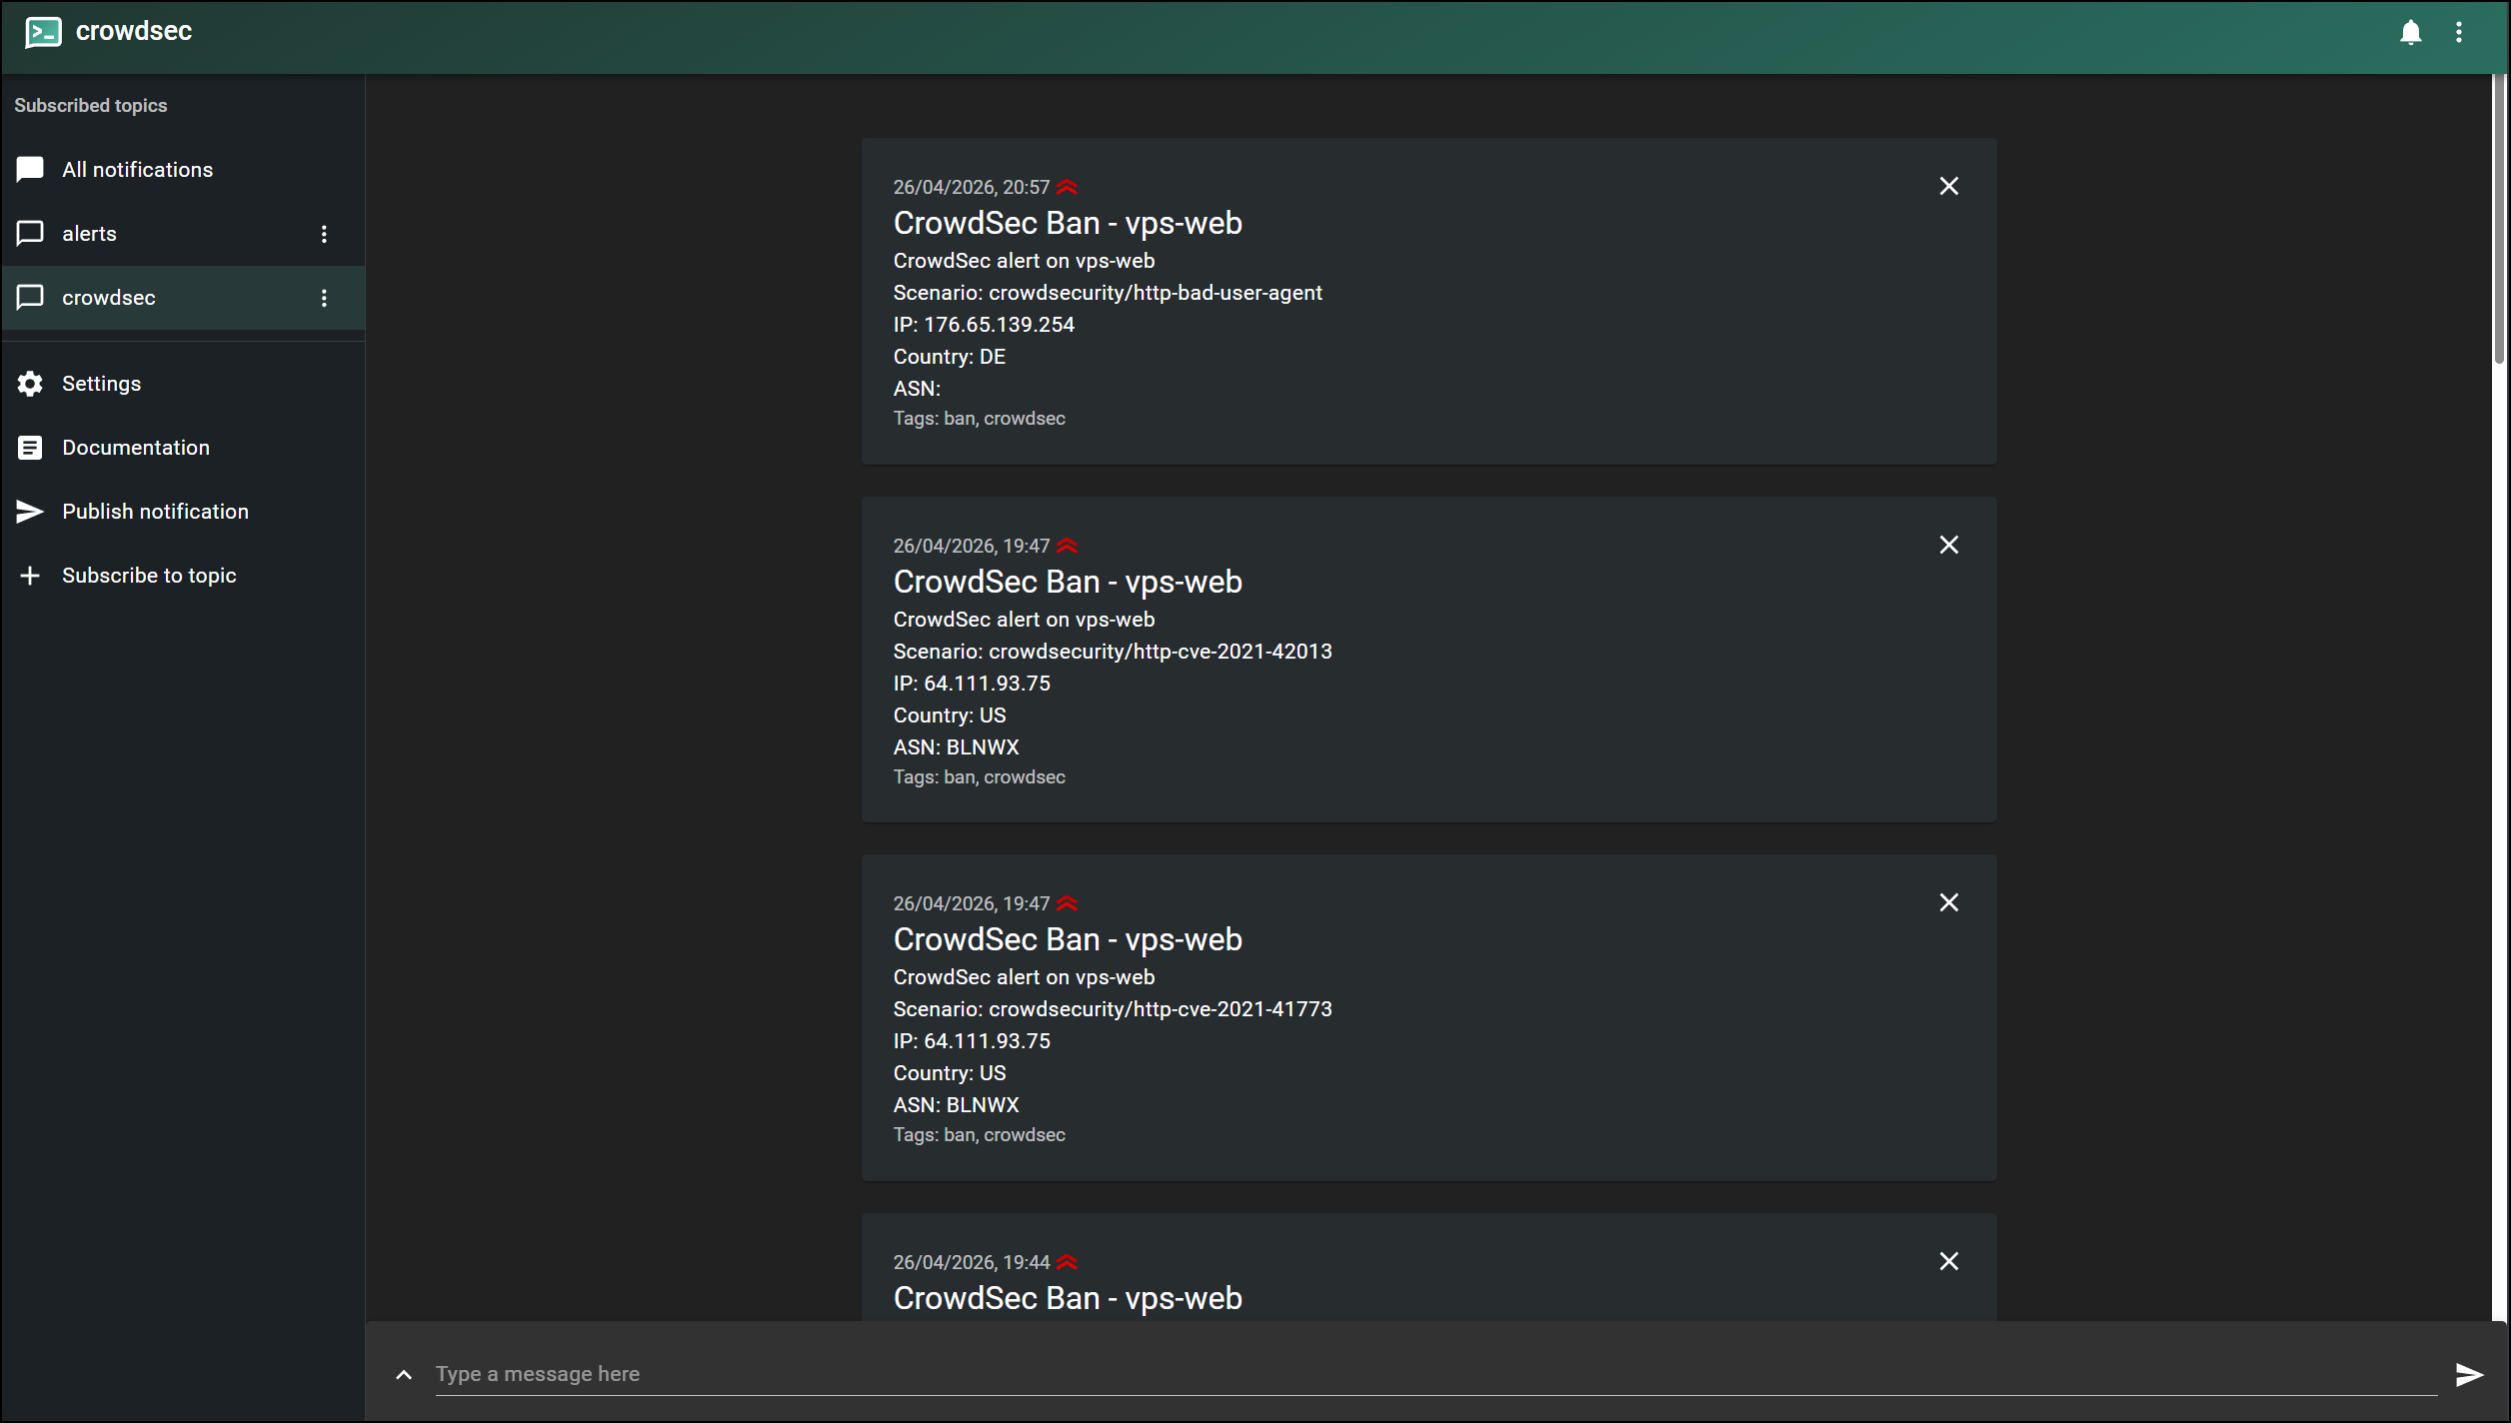Click ASN: BLNWX in the cve-2021-41773 notification

[x=957, y=1105]
